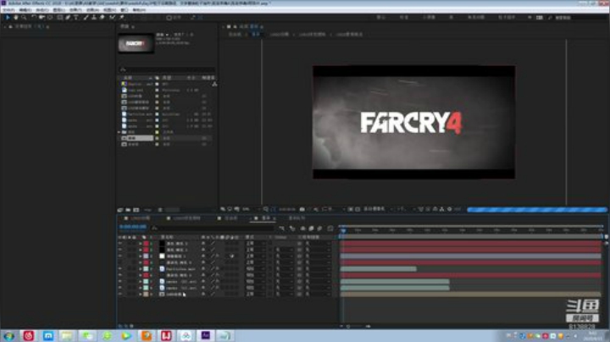Toggle visibility of layer 9 LOGO precomp

click(120, 295)
